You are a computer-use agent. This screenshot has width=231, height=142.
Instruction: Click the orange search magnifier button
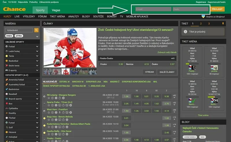click(36, 30)
